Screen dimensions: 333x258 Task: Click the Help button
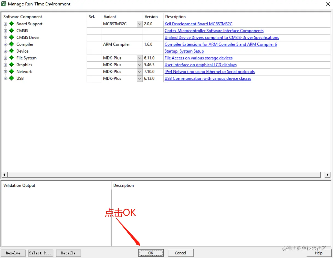(x=319, y=253)
